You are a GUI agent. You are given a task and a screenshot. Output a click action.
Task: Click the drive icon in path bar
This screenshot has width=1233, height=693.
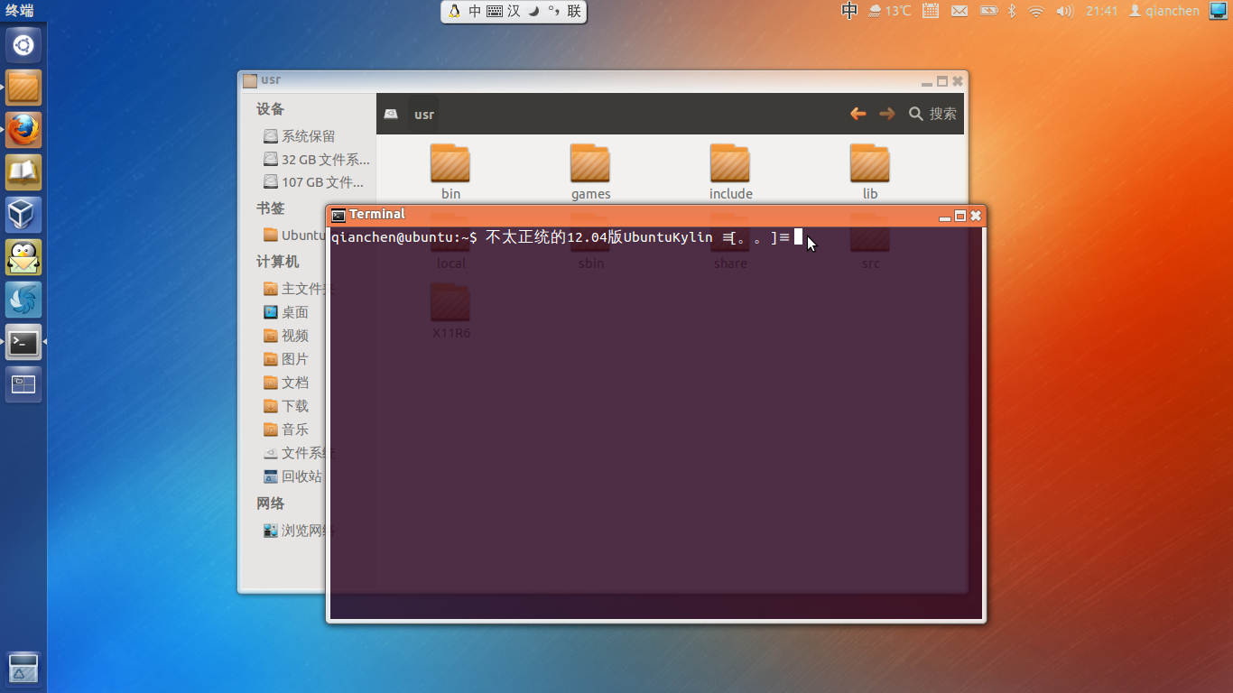click(391, 115)
